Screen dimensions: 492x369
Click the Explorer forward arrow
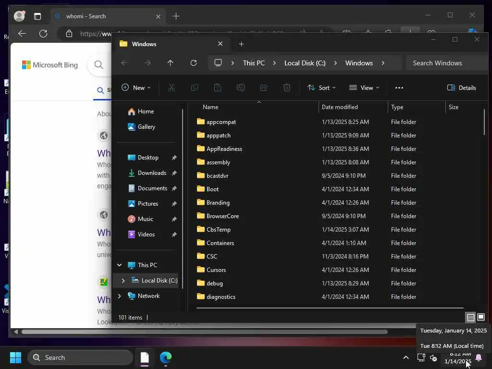(x=148, y=63)
